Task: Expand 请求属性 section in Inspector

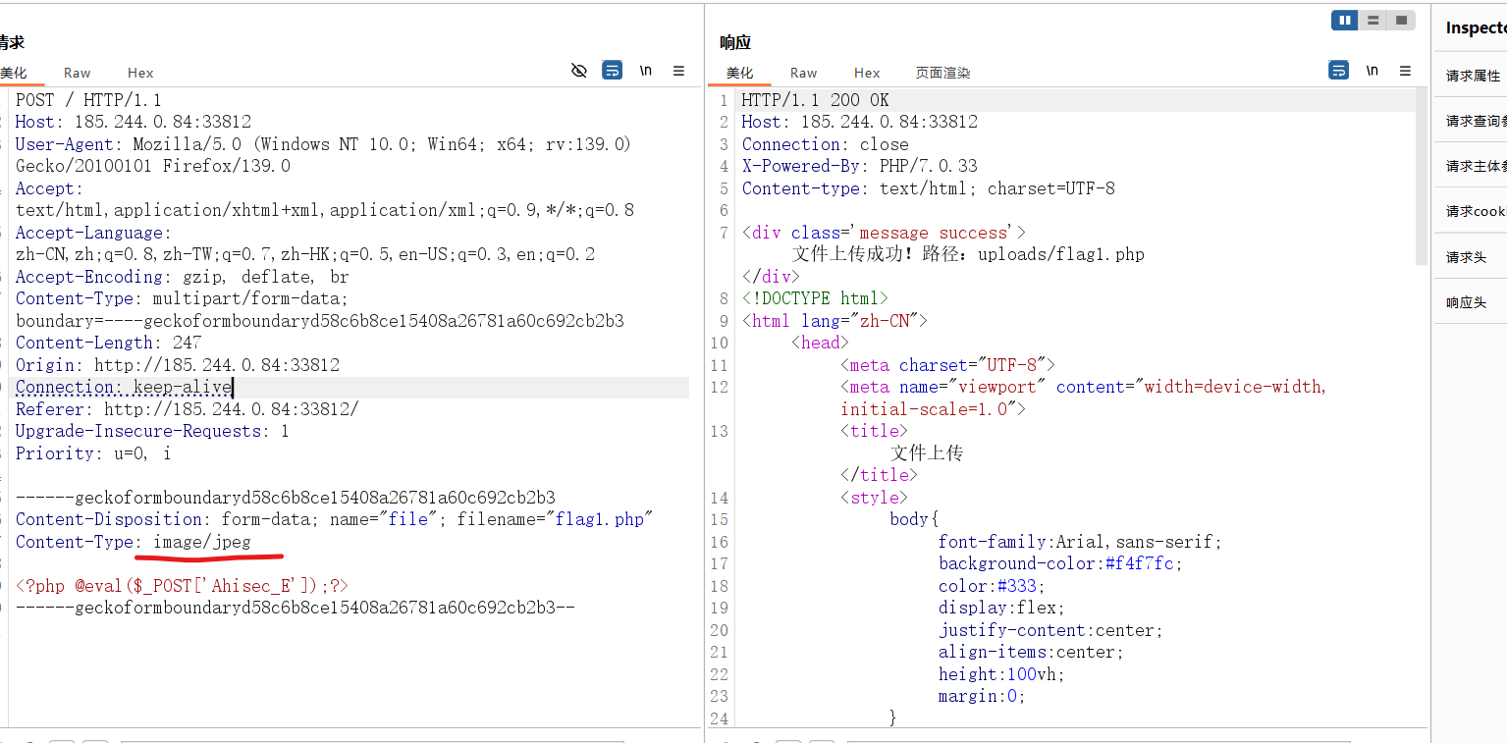Action: point(1471,76)
